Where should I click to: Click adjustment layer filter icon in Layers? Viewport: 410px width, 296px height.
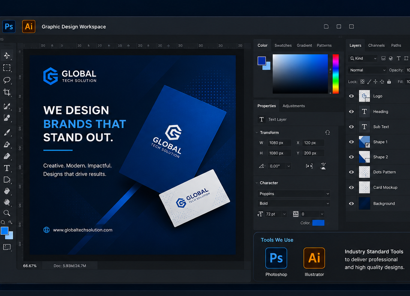click(390, 59)
